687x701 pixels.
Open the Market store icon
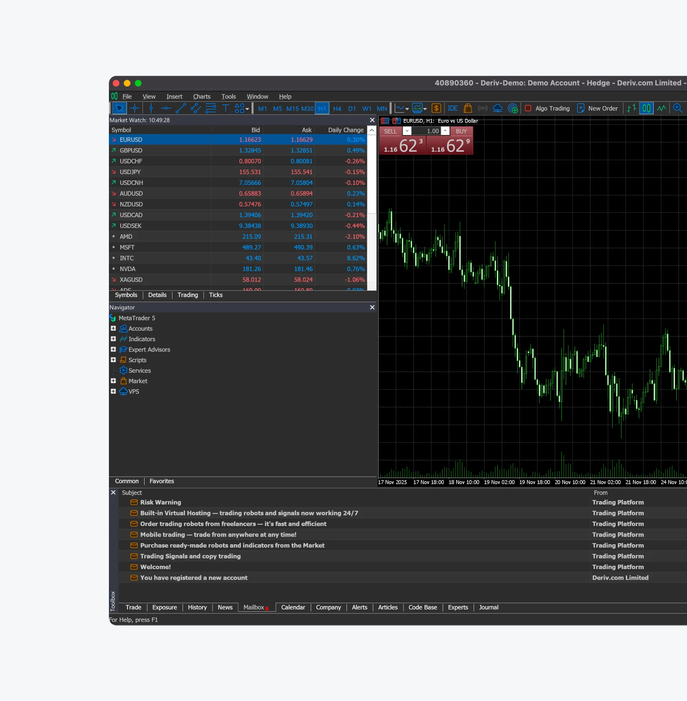(468, 108)
